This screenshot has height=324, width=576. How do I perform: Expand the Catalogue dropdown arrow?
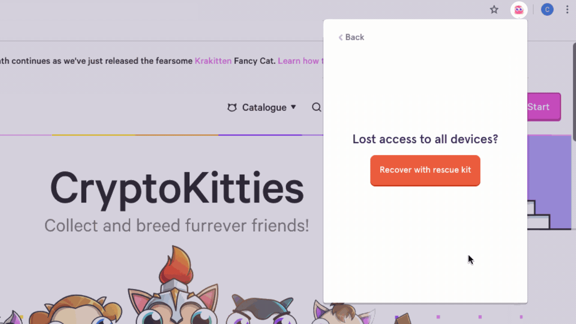293,107
